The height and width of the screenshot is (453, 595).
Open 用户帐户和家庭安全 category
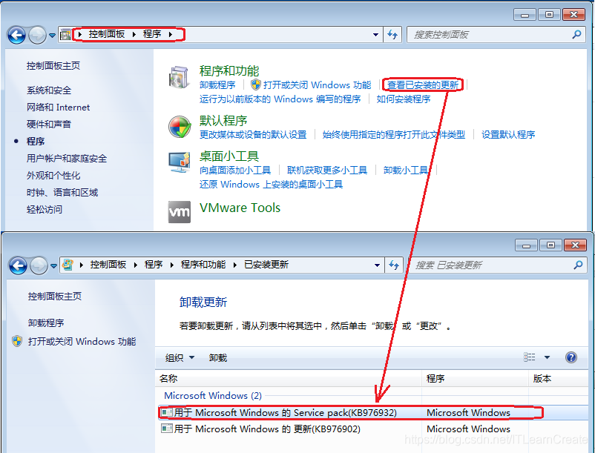coord(67,159)
